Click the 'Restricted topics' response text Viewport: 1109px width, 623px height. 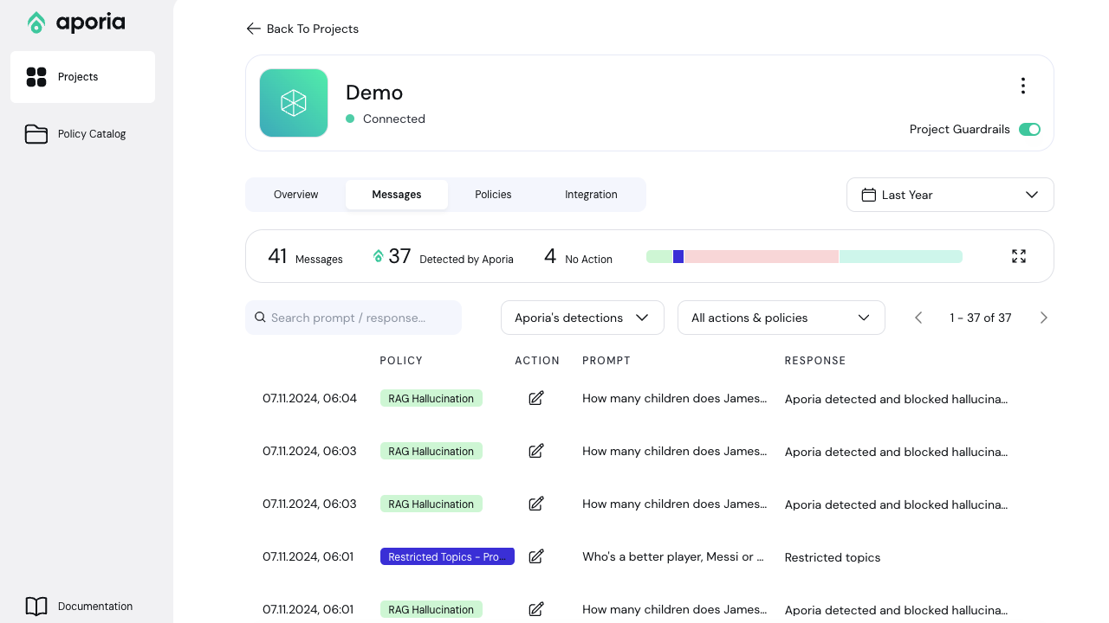[833, 558]
